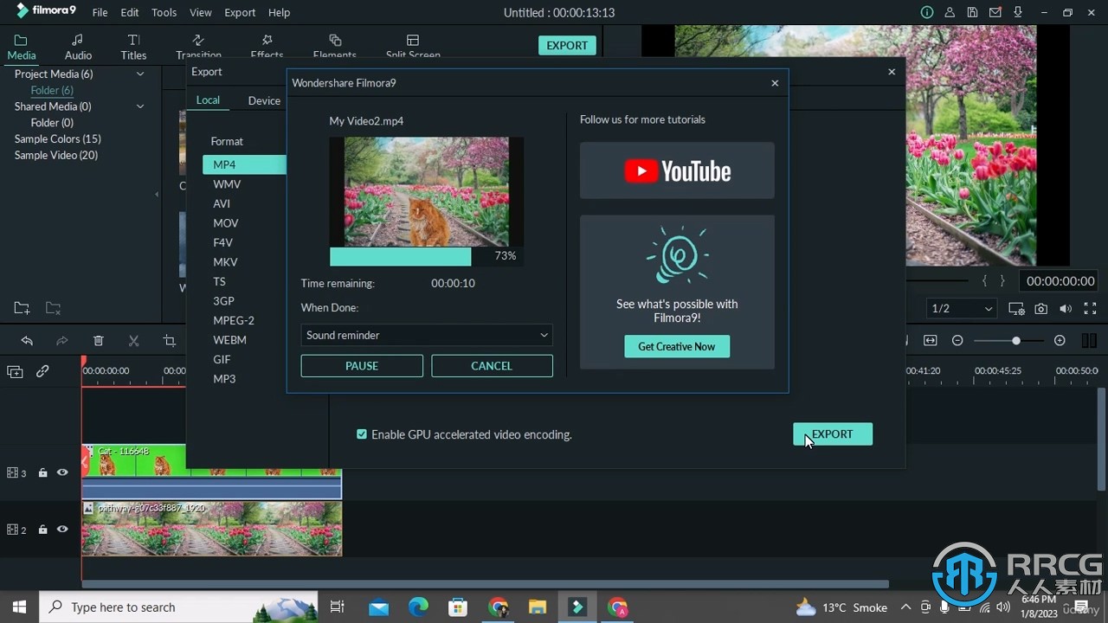Screen dimensions: 1108x623
Task: Click the EXPORT button above the preview
Action: 567,46
